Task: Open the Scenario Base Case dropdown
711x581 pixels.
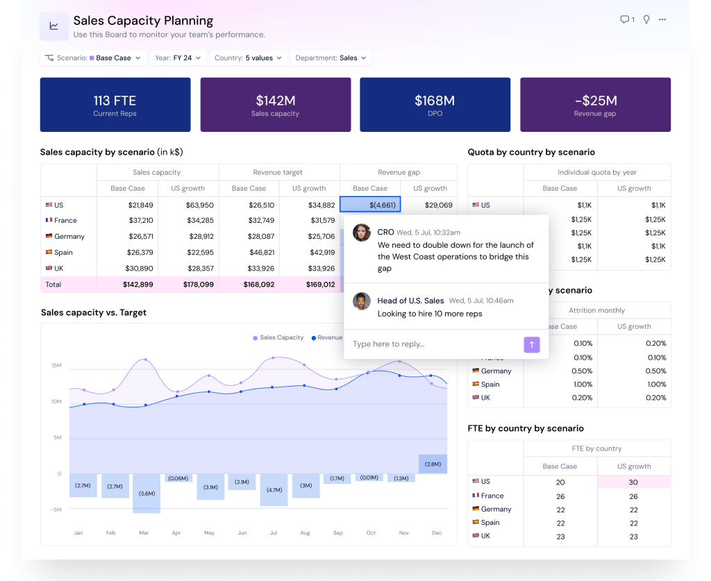Action: [93, 58]
